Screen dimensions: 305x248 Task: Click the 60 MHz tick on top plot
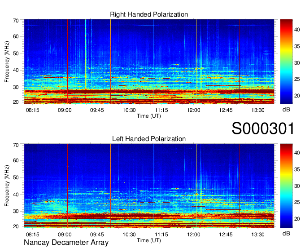point(16,36)
